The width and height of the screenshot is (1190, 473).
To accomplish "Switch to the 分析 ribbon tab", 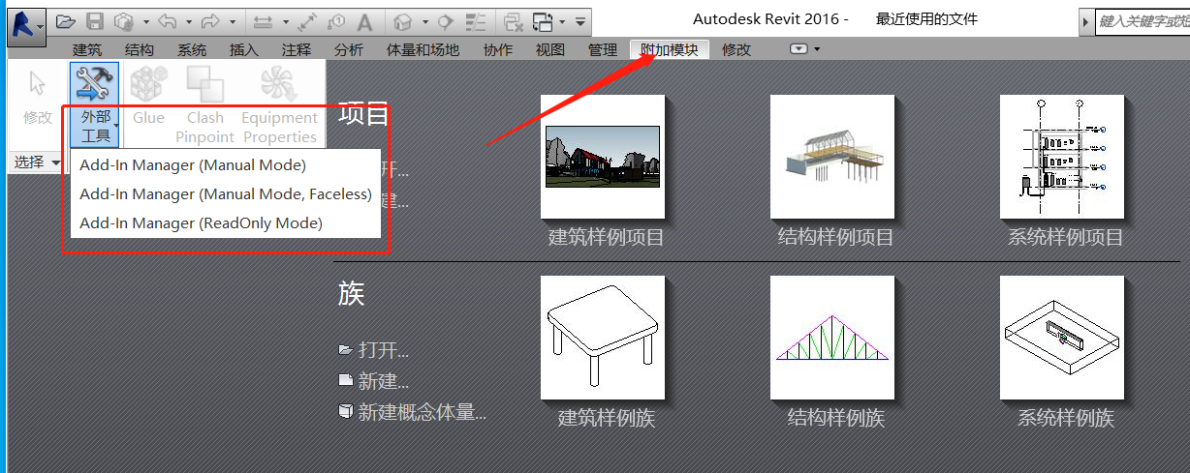I will pyautogui.click(x=349, y=49).
